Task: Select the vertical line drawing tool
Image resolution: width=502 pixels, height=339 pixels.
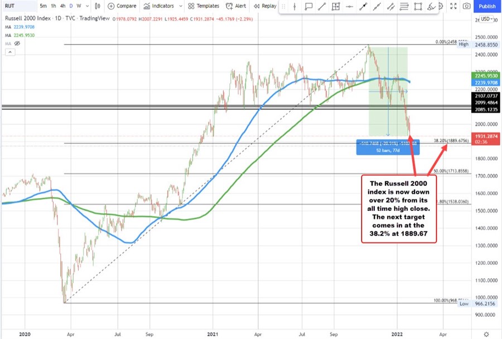Action: pyautogui.click(x=295, y=6)
